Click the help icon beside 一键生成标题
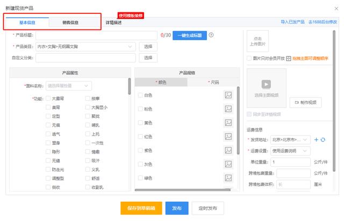The image size is (344, 221). [211, 35]
